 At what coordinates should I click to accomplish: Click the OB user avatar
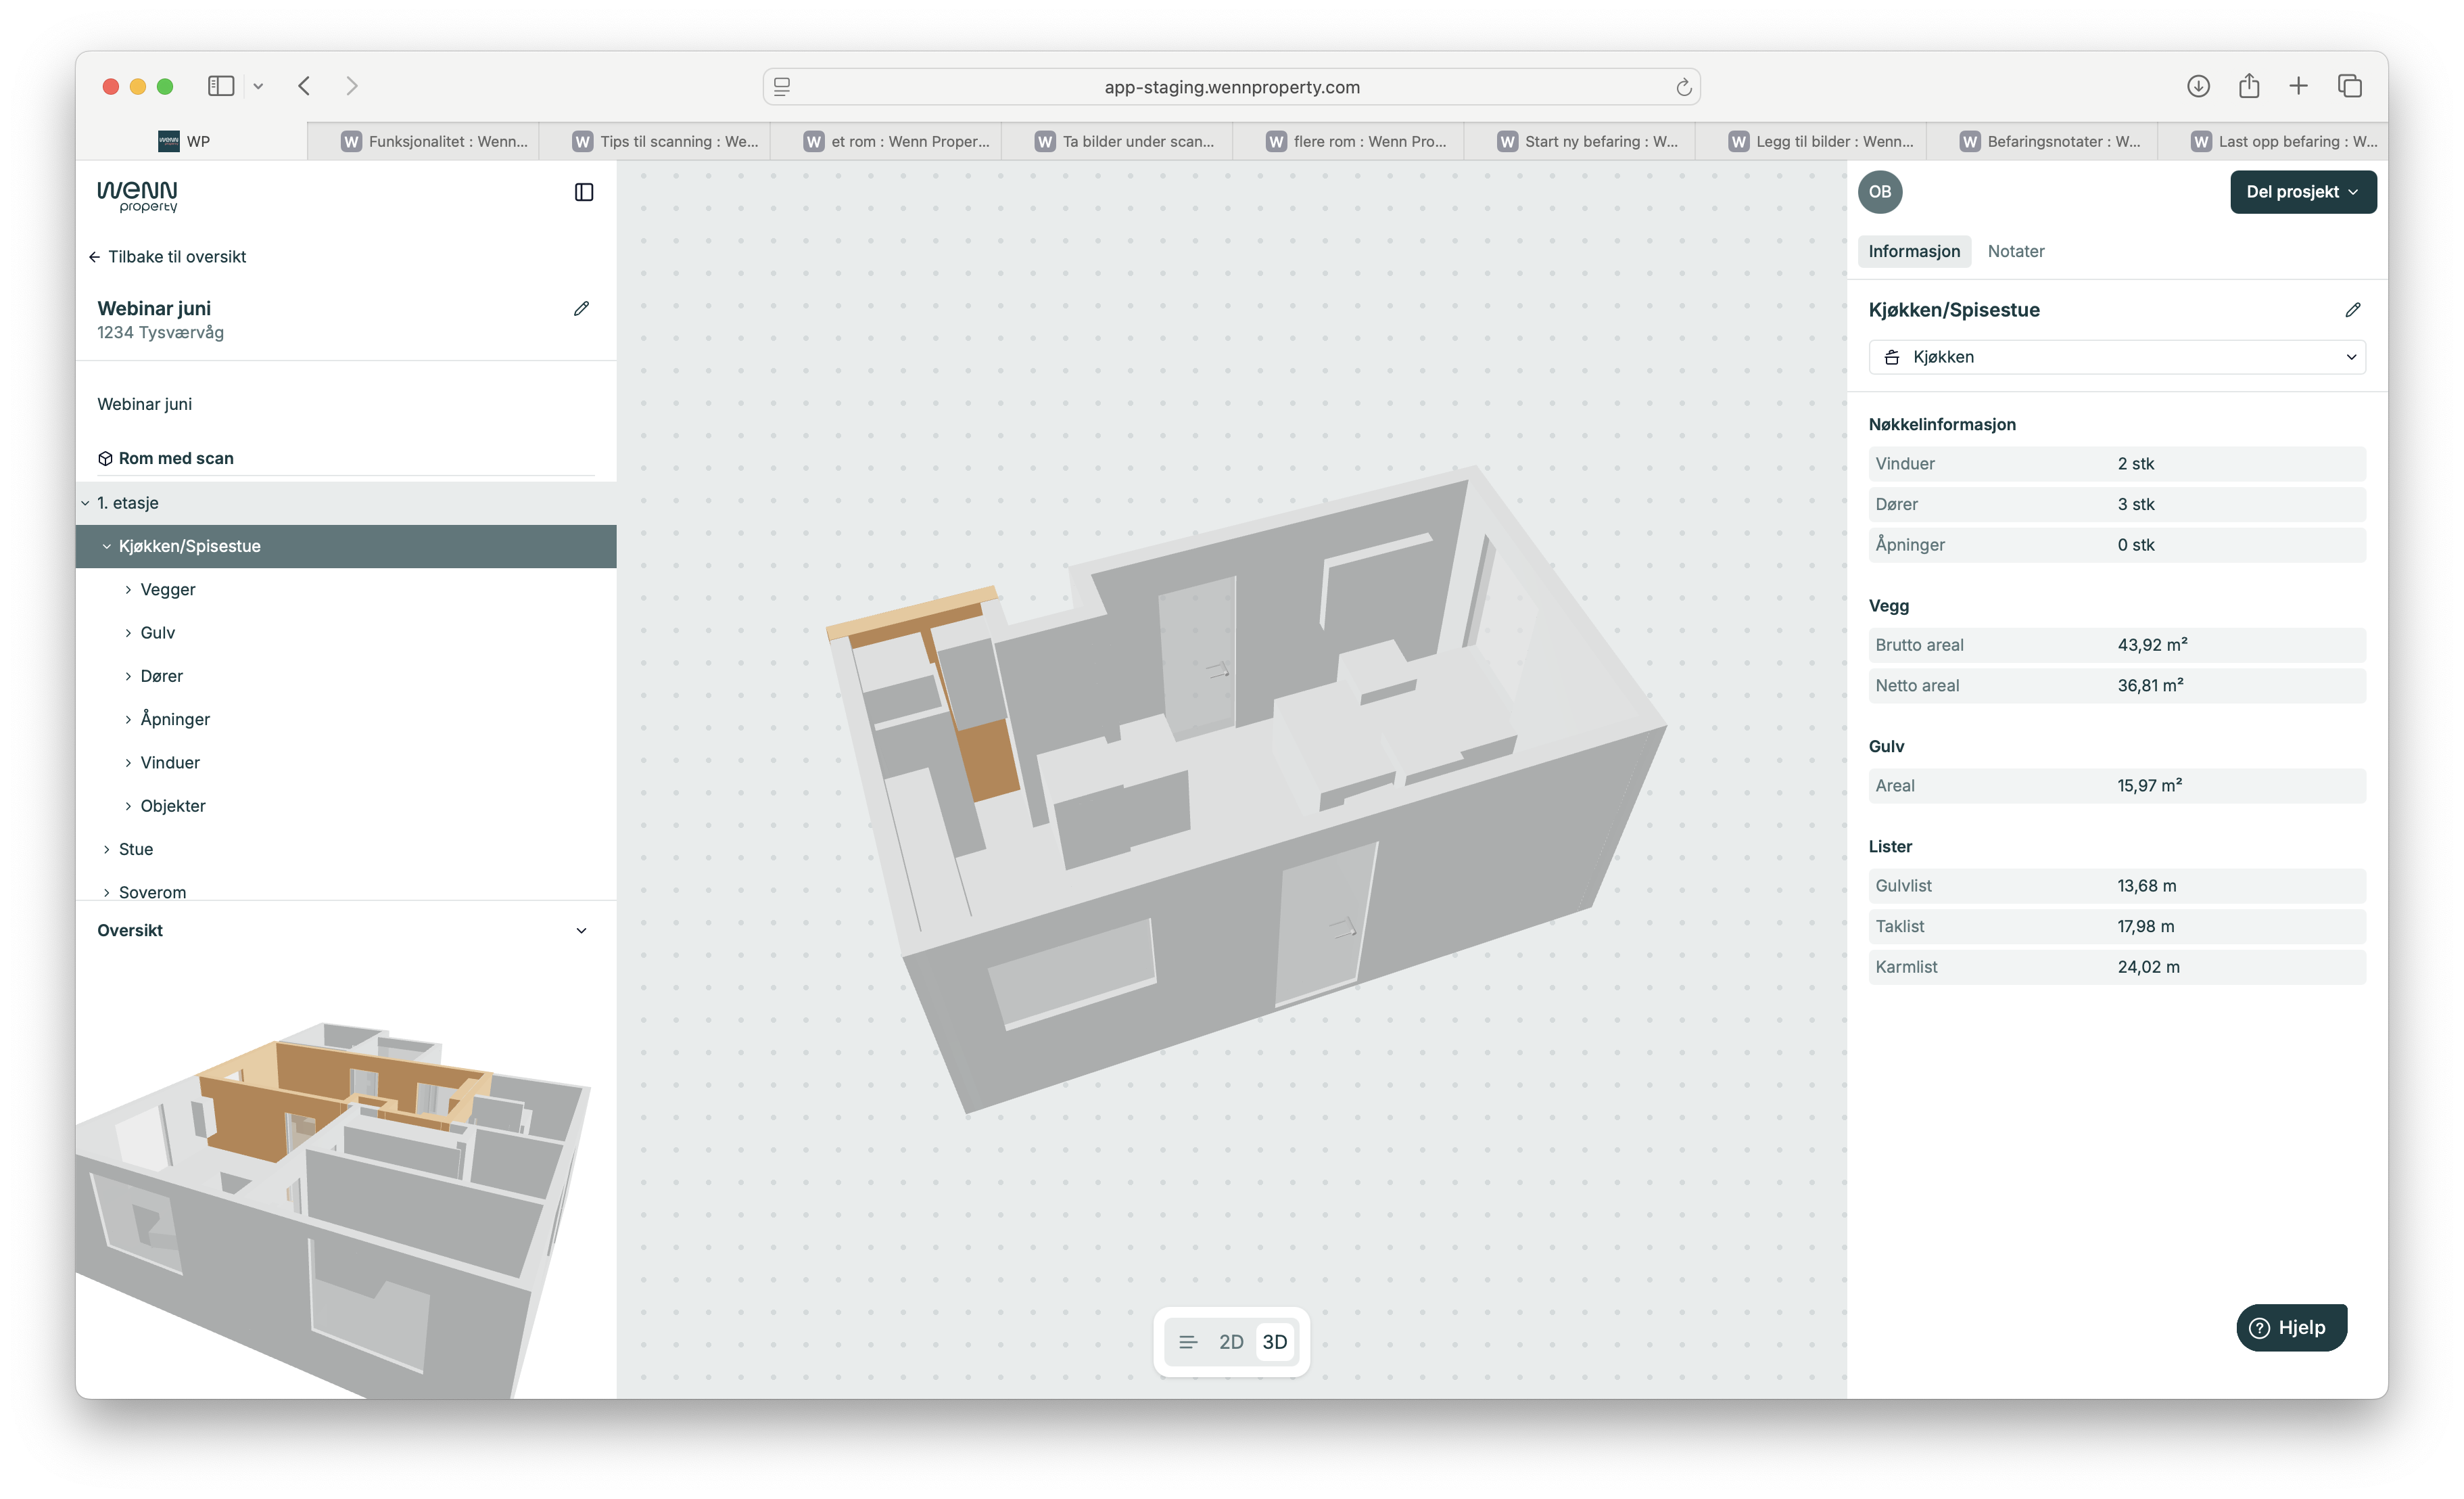(x=1879, y=192)
